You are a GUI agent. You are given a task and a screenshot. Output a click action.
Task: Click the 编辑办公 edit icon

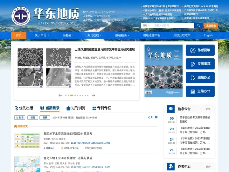(193, 78)
